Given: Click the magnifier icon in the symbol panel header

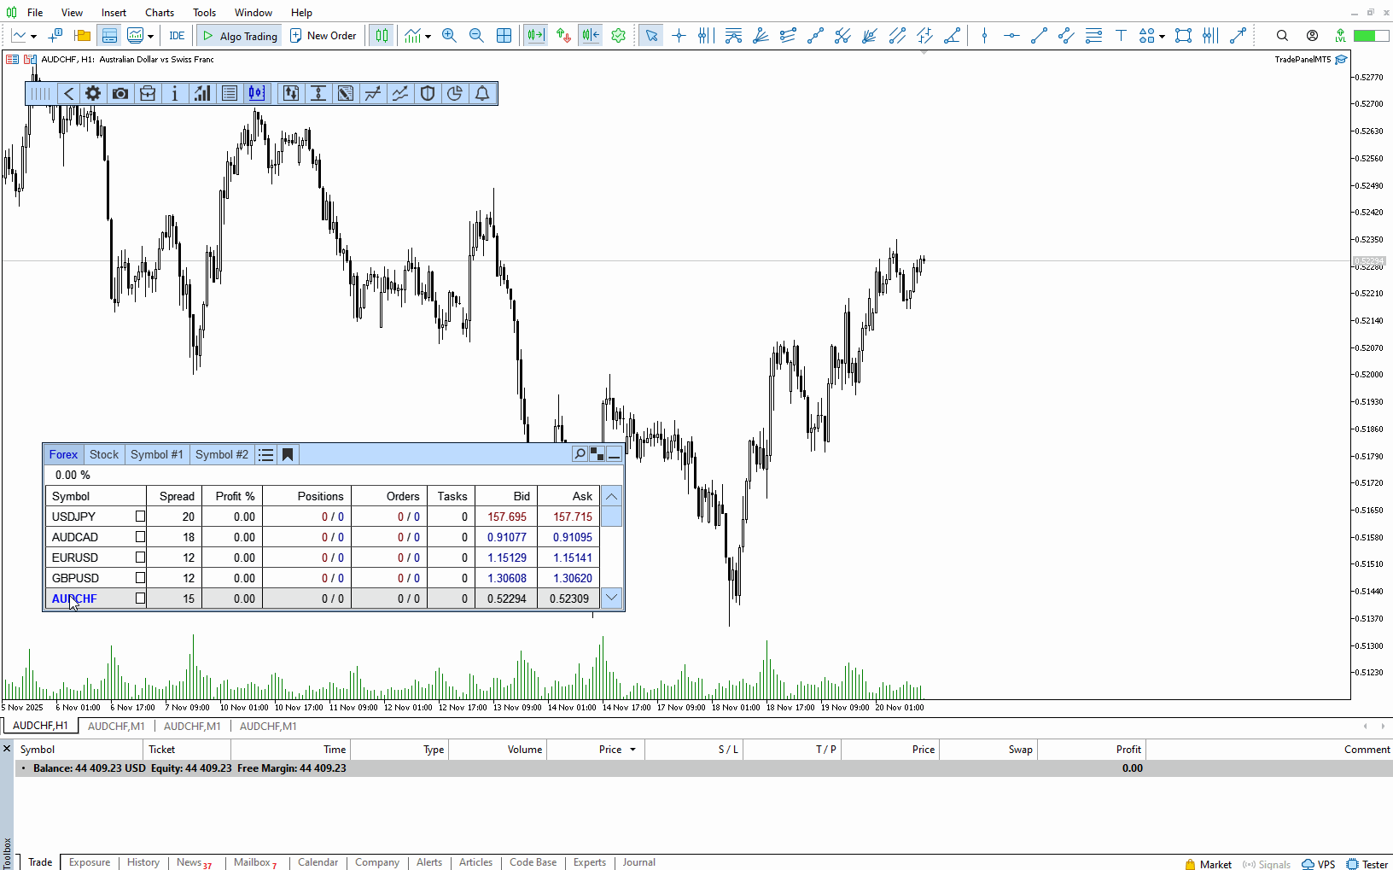Looking at the screenshot, I should pos(580,454).
